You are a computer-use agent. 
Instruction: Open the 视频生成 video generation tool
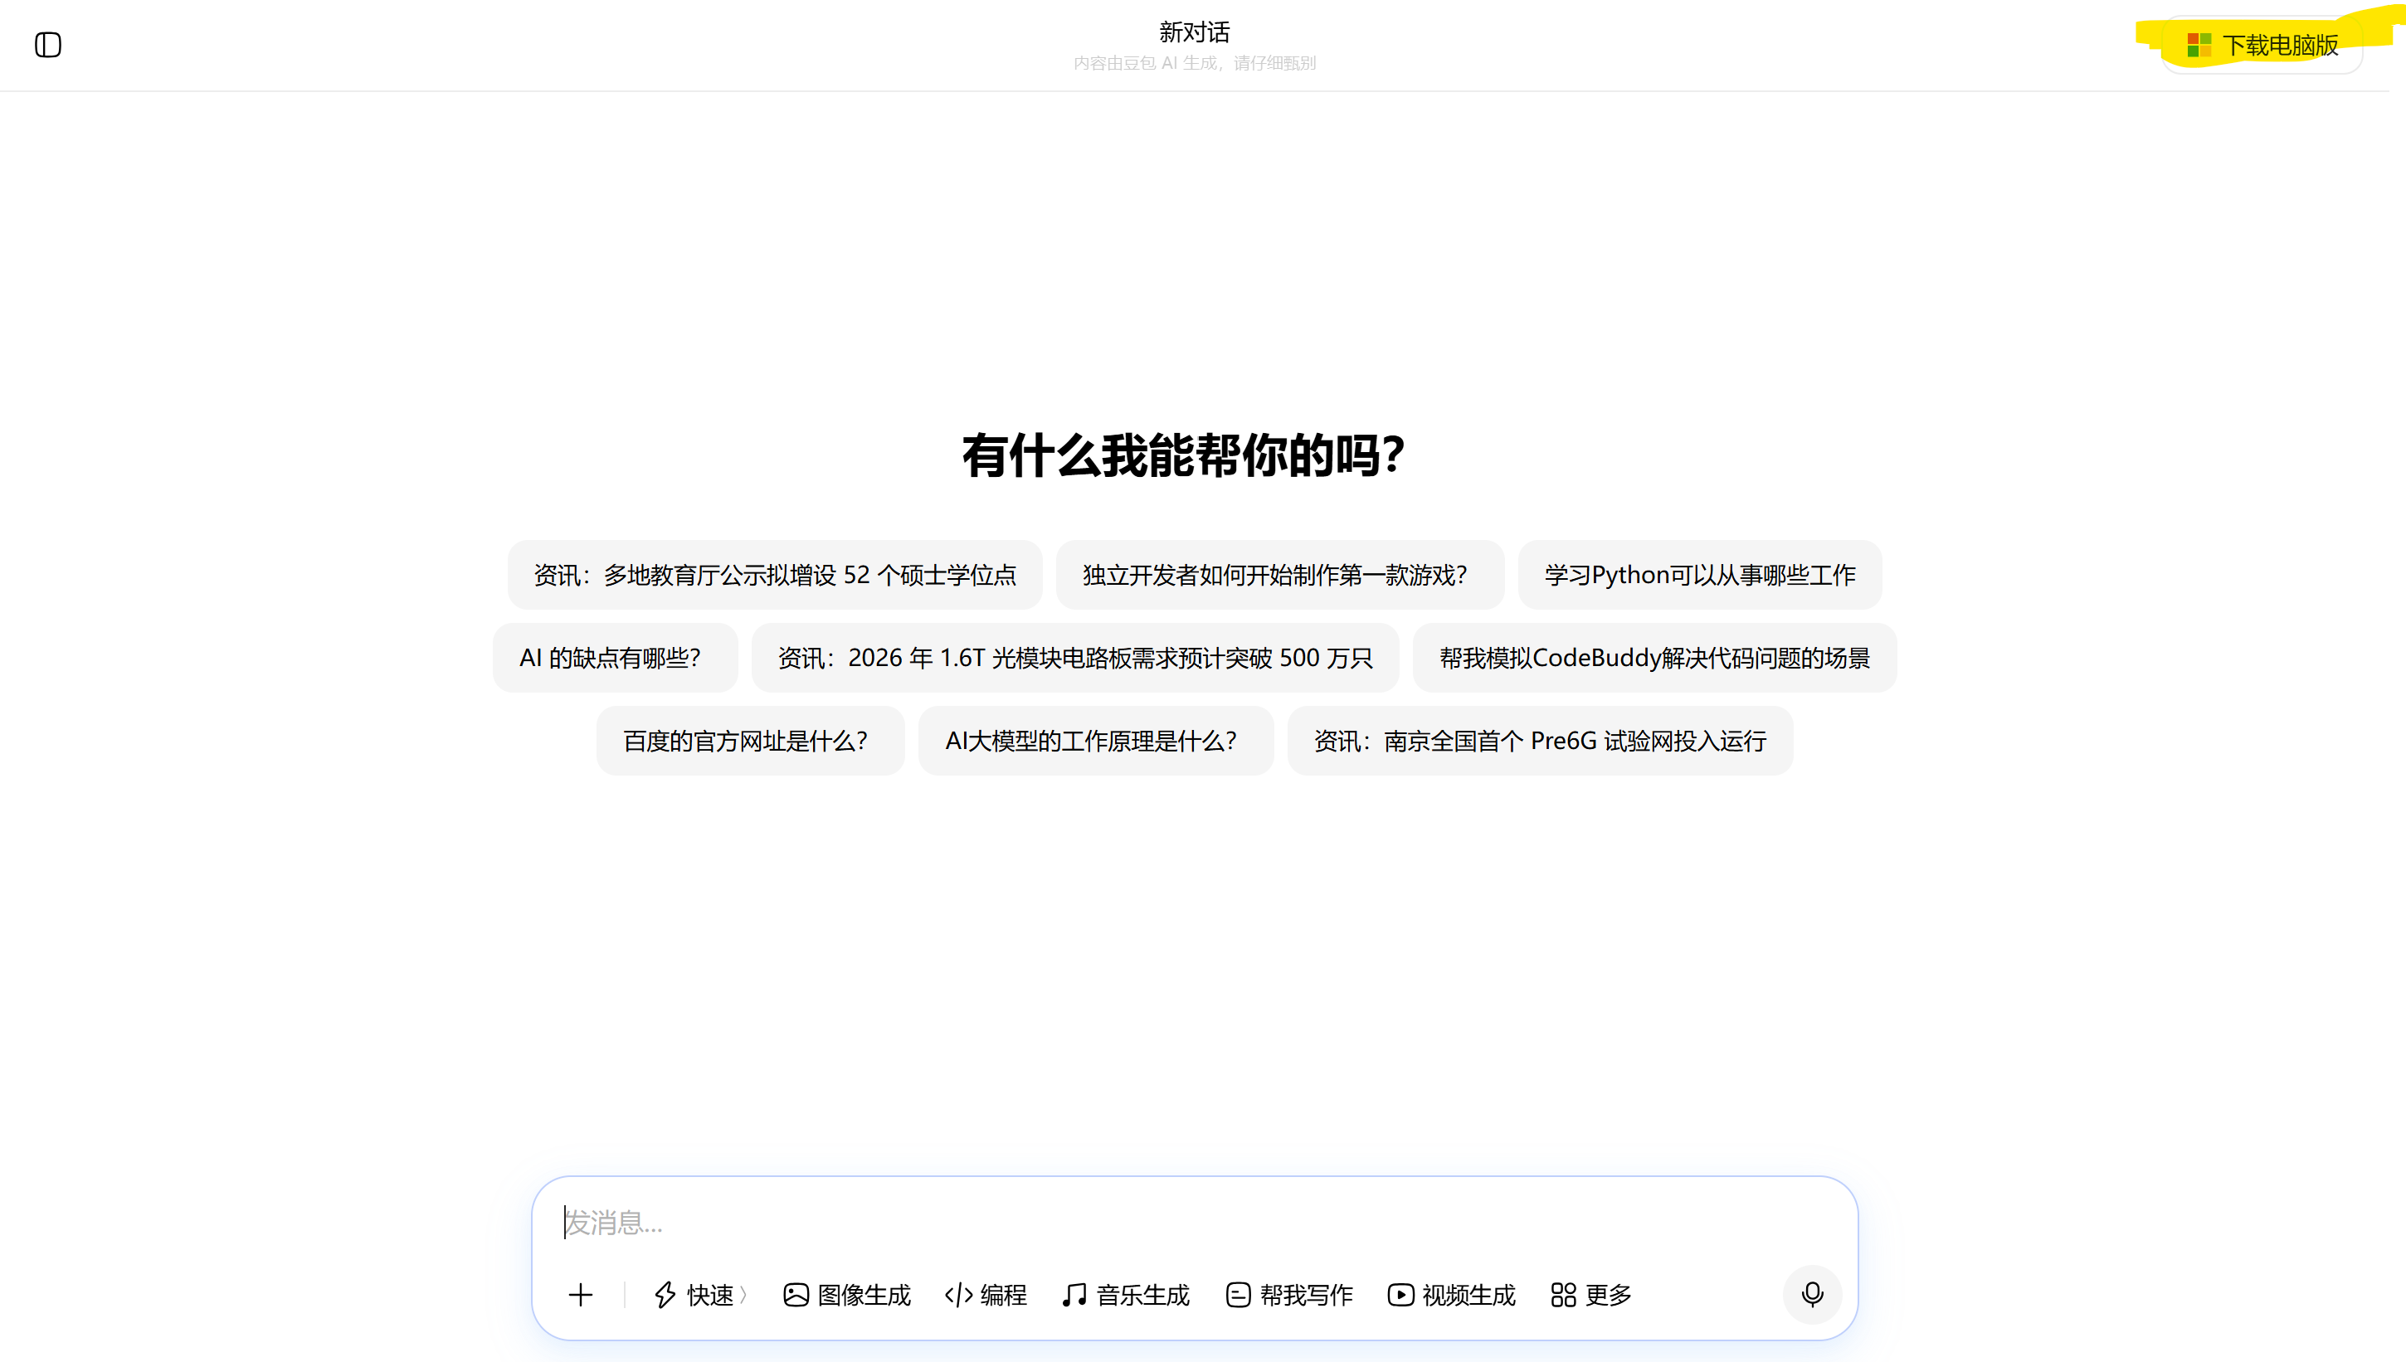click(x=1451, y=1295)
